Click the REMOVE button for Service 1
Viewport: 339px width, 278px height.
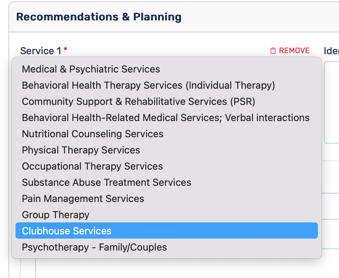[290, 51]
